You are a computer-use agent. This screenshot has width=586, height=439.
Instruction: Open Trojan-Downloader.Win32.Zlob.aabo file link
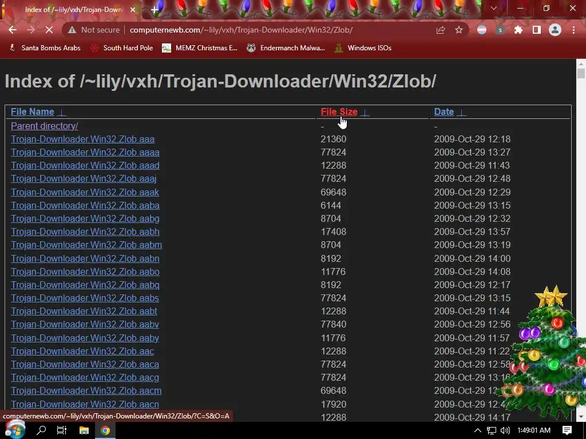tap(85, 272)
